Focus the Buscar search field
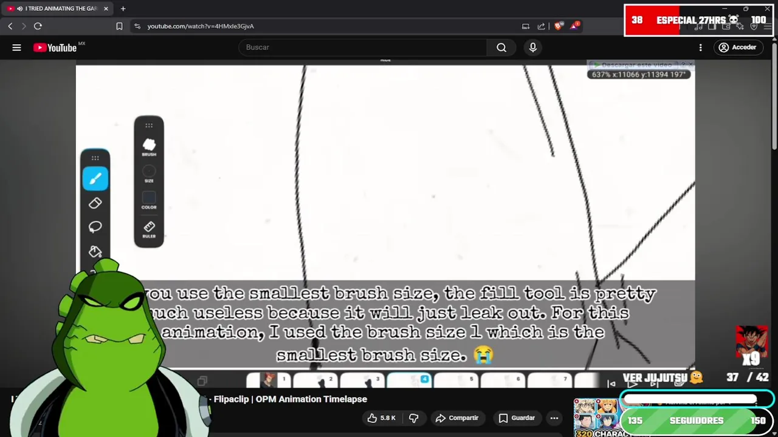Viewport: 778px width, 437px height. pos(362,47)
